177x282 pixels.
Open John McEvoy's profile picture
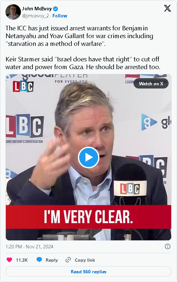tap(13, 12)
